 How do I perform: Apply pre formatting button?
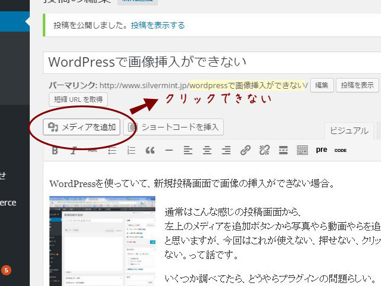pos(321,150)
